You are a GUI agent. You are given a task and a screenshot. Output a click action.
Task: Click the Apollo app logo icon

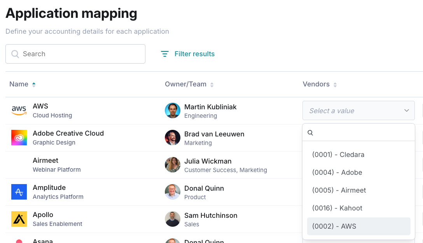(x=19, y=219)
